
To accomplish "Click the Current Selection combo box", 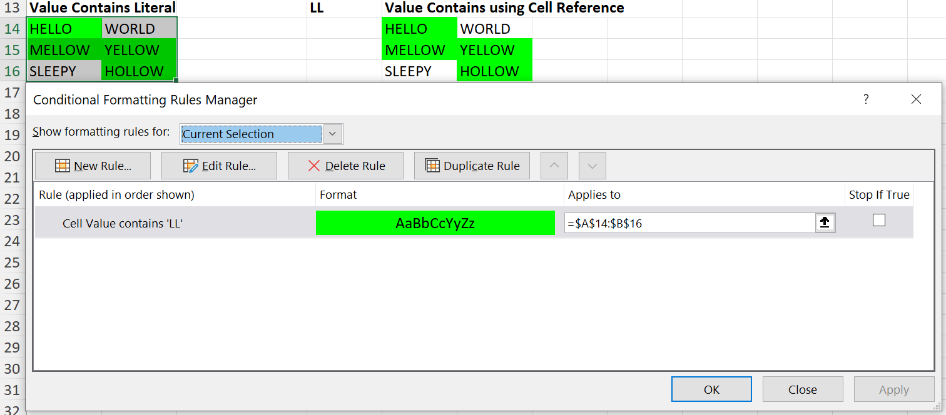I will pyautogui.click(x=252, y=134).
